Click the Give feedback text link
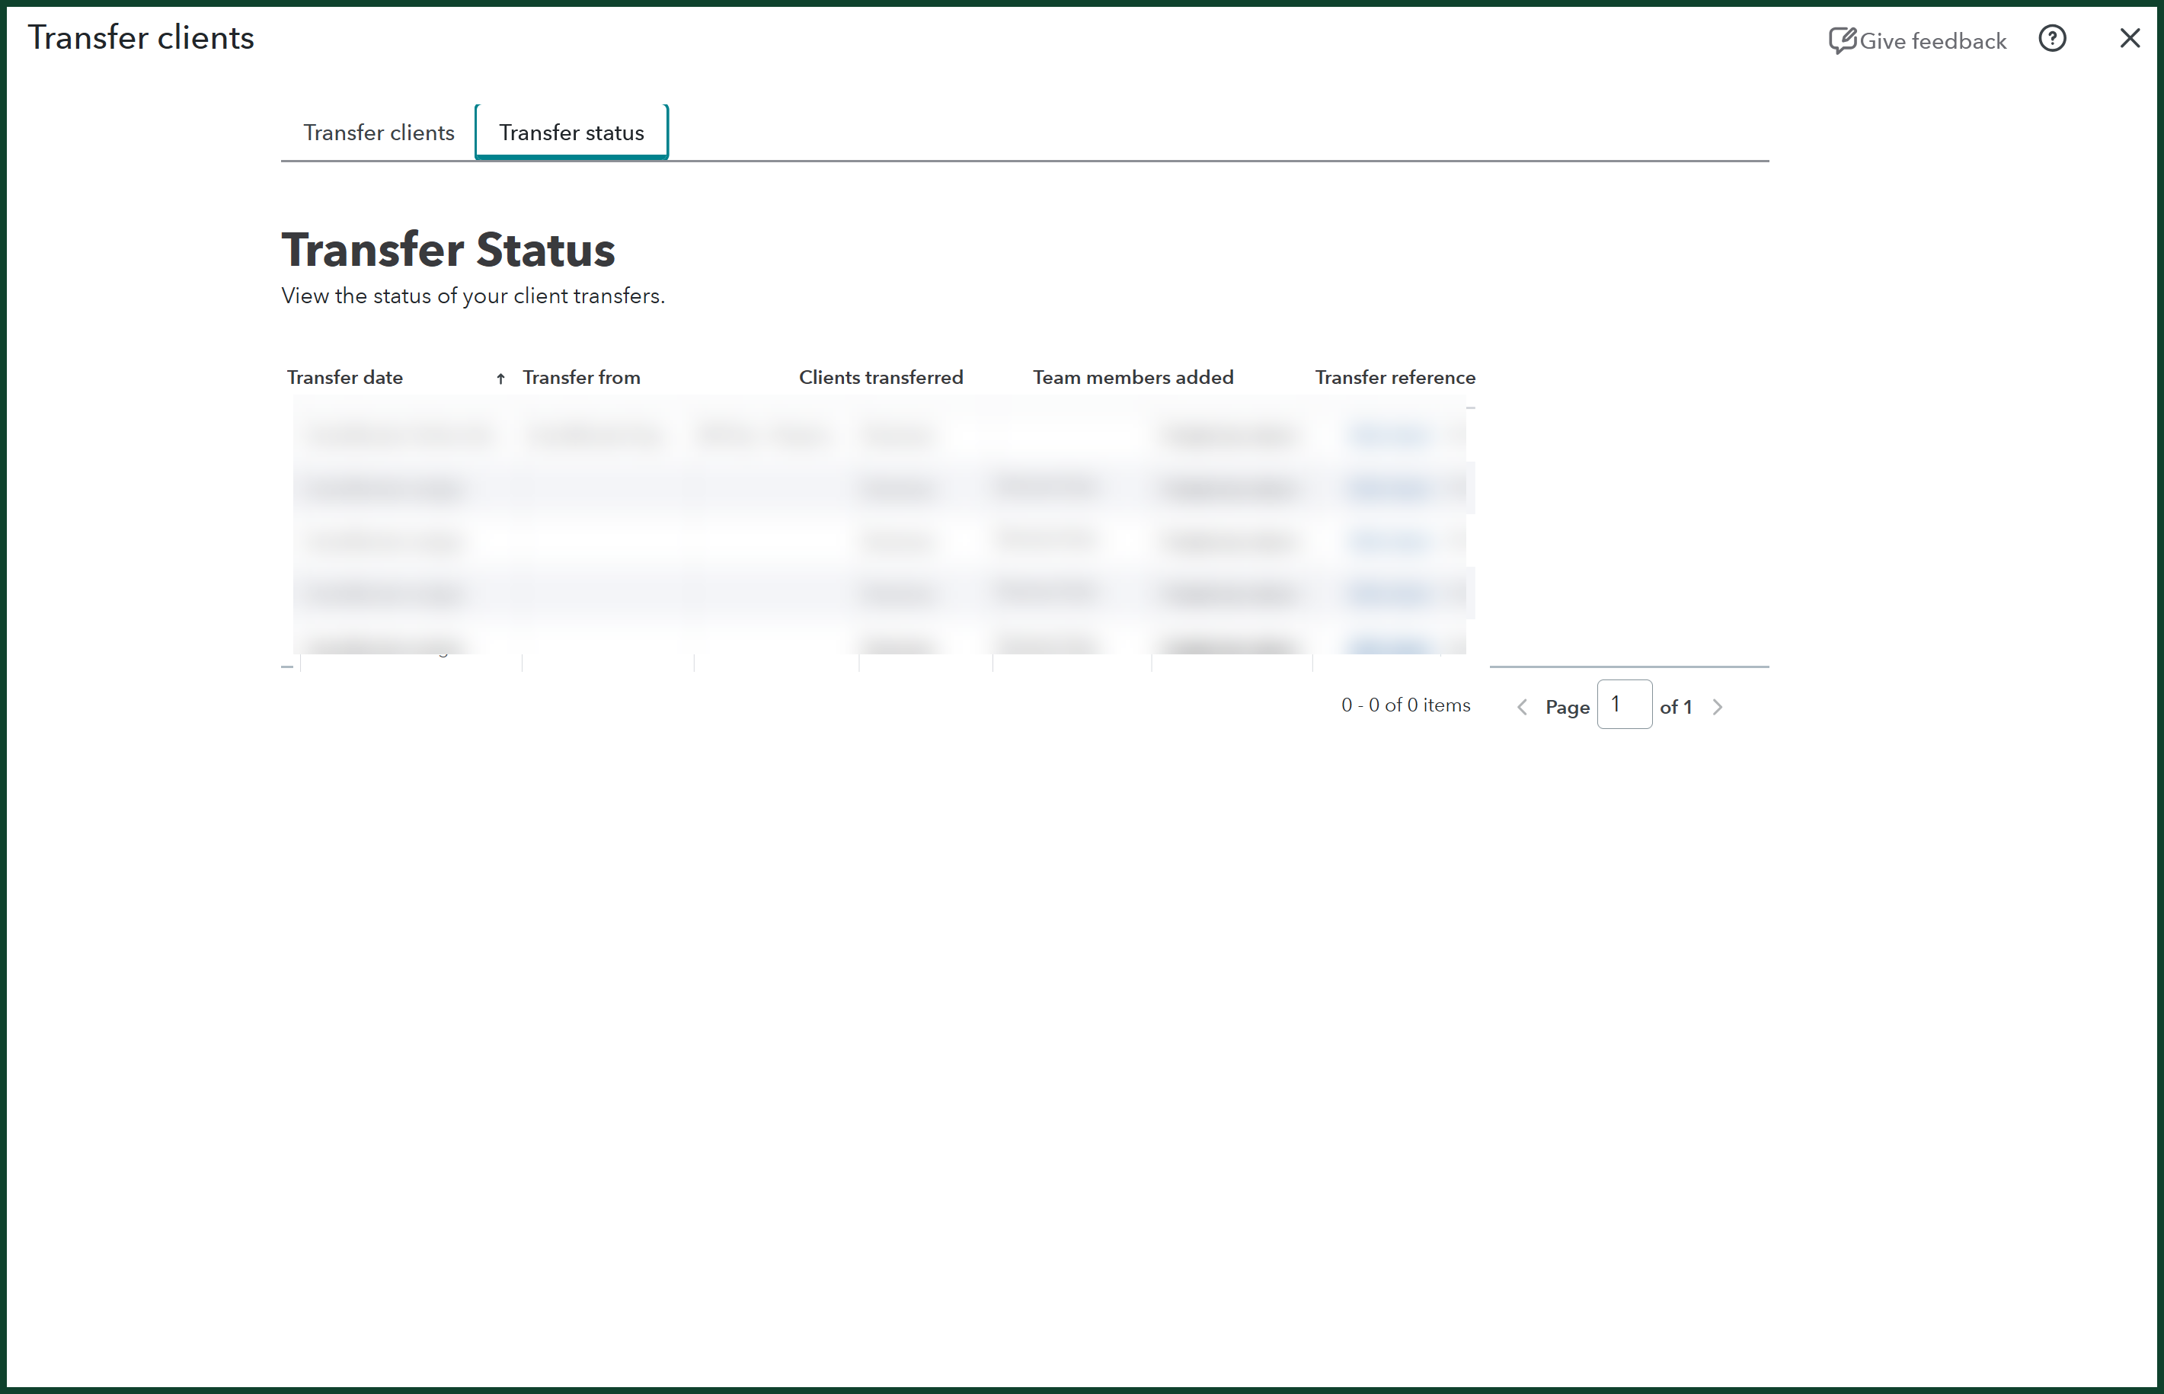Image resolution: width=2164 pixels, height=1394 pixels. coord(1932,42)
